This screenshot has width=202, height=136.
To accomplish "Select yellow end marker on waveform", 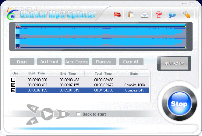I will 185,27.
